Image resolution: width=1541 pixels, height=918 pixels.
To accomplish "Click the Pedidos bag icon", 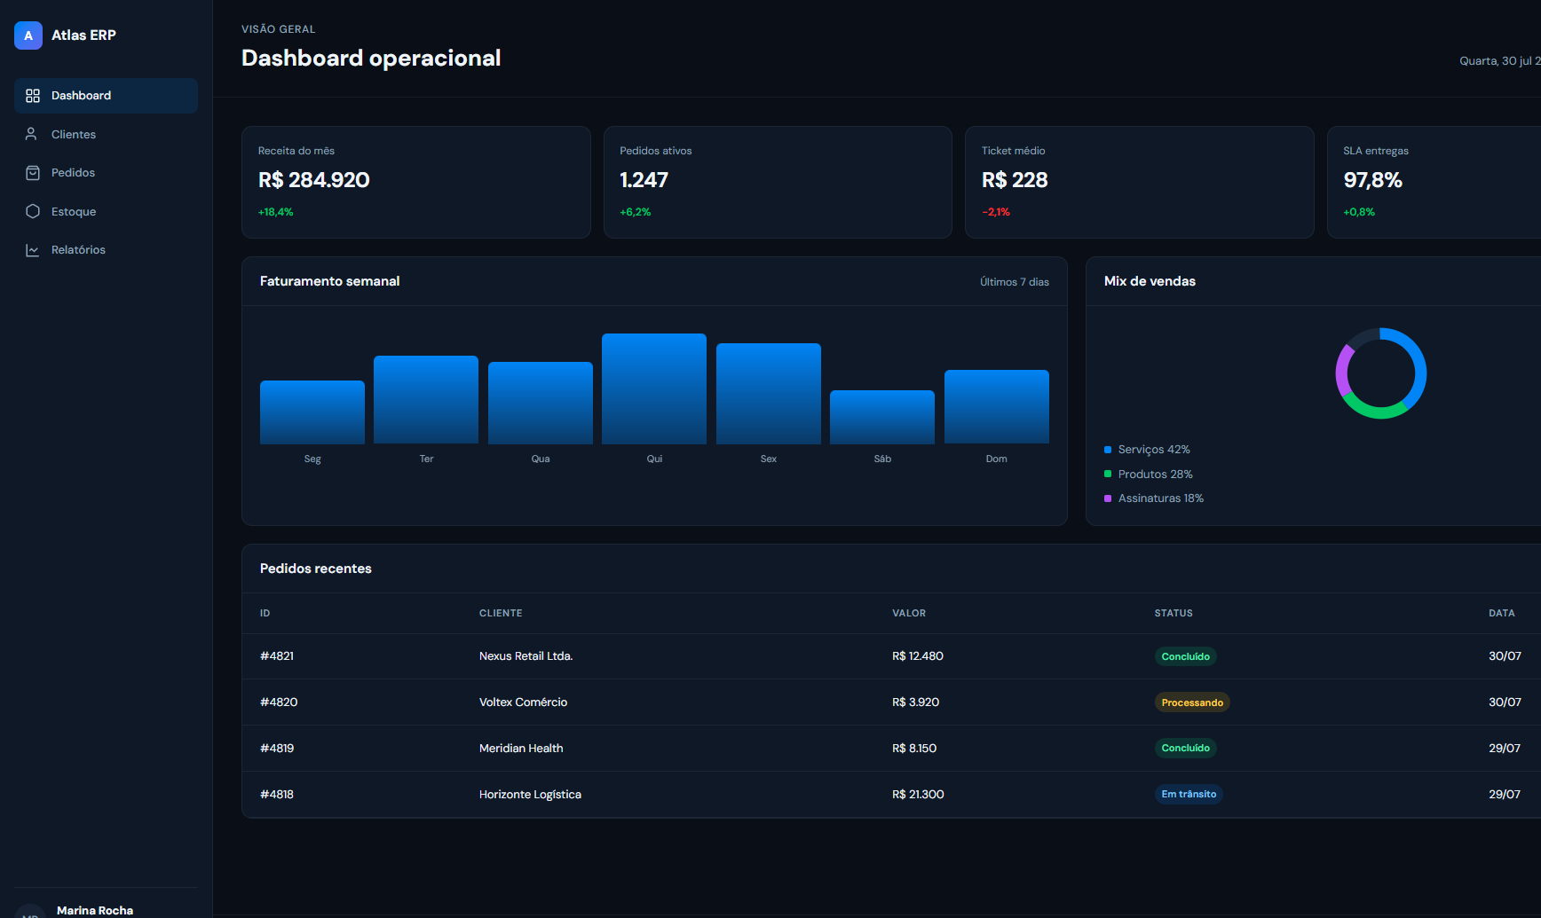I will point(33,173).
